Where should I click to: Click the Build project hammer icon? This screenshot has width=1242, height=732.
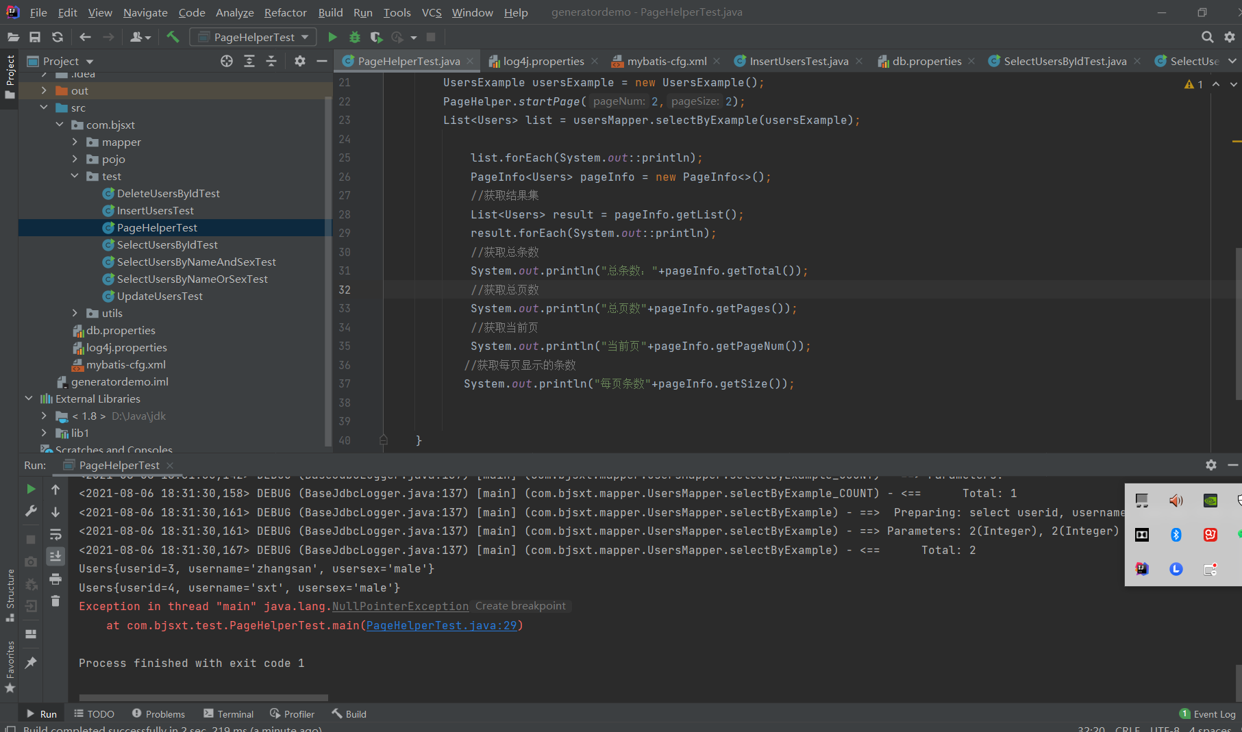(173, 37)
